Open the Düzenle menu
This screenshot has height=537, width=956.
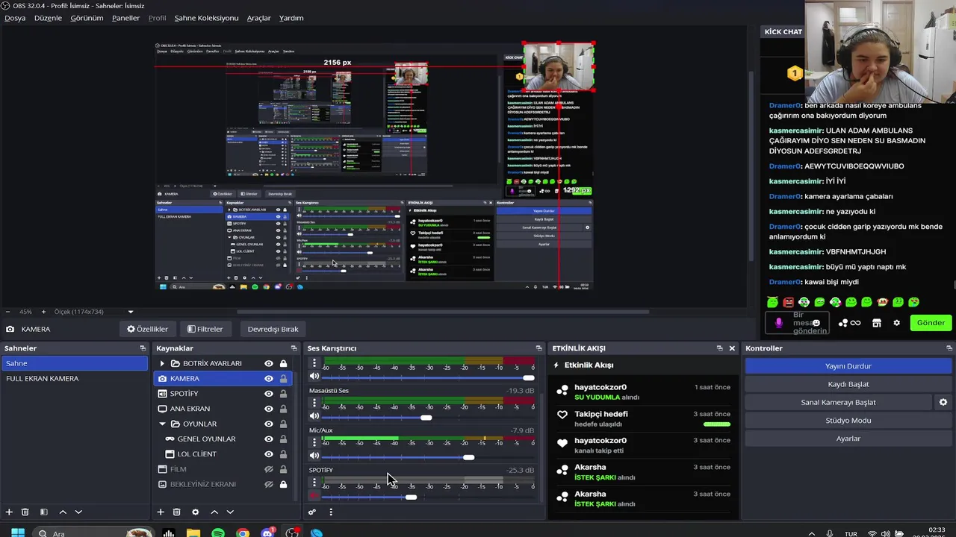pos(49,18)
